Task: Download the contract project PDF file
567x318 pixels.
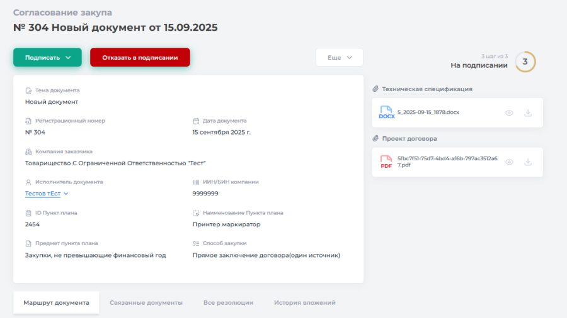Action: 528,162
